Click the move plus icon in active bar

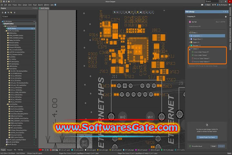coord(120,12)
